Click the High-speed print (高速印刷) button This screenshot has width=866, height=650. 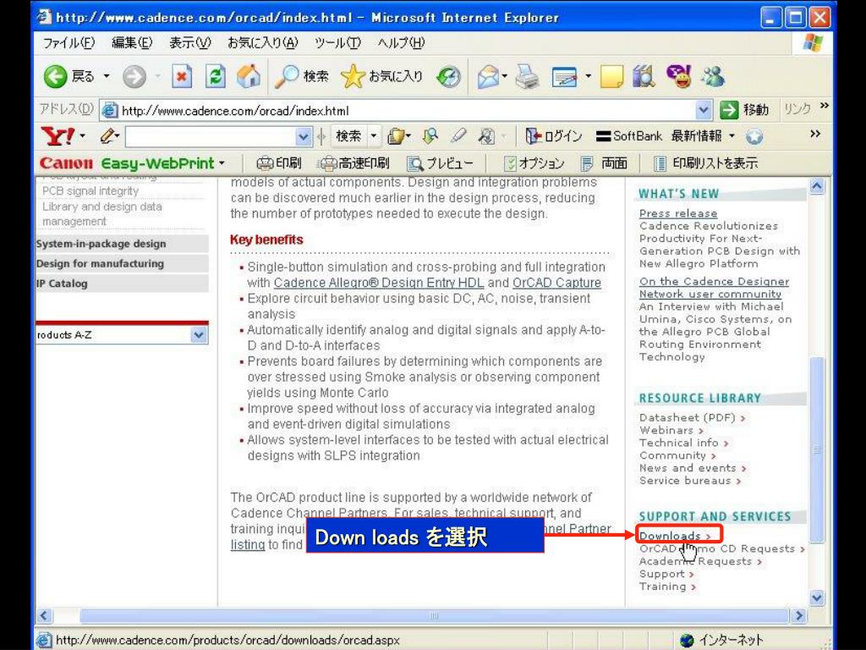(354, 163)
